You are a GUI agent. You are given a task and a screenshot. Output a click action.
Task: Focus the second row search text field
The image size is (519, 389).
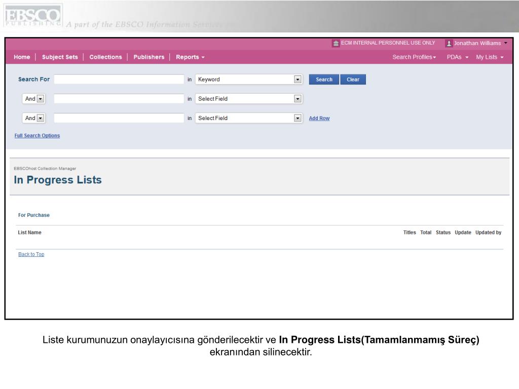click(119, 99)
